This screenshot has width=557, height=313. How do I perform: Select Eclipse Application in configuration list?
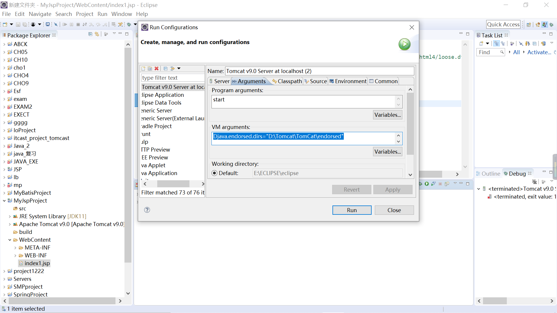[x=163, y=95]
